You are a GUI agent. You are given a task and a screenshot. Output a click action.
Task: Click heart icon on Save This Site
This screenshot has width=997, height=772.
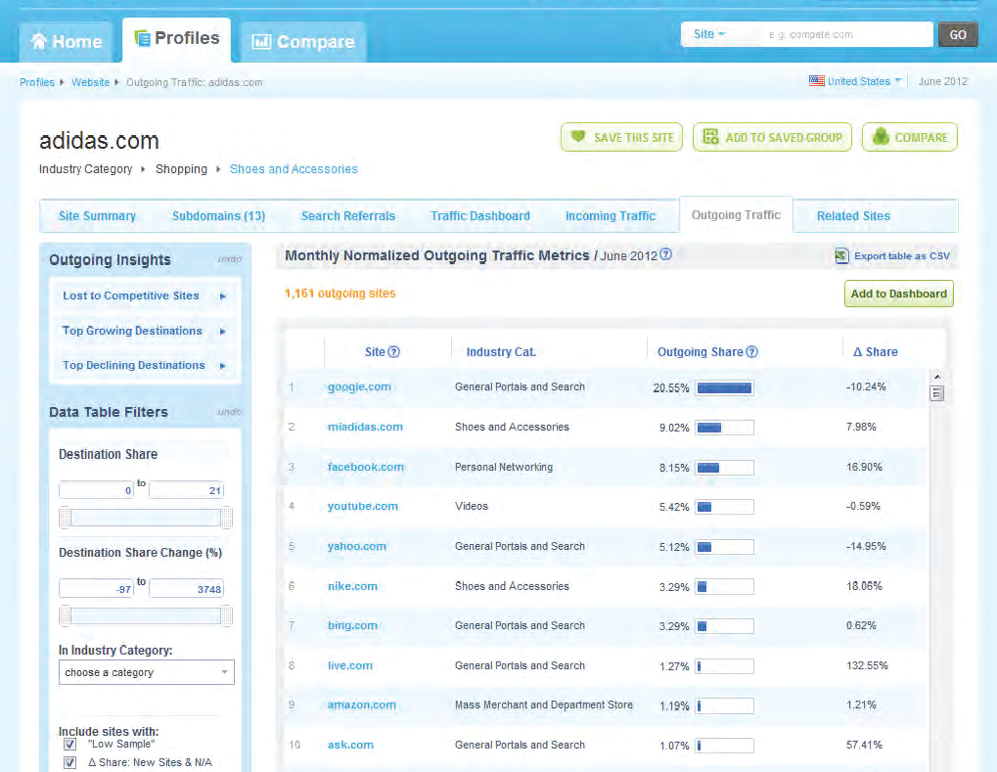(x=578, y=136)
